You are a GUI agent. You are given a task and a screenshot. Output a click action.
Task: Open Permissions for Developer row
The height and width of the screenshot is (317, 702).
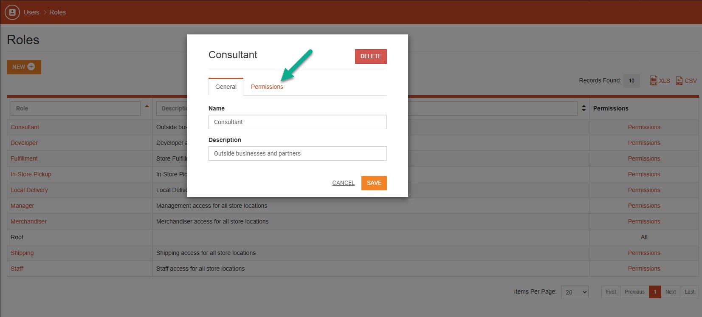coord(644,143)
